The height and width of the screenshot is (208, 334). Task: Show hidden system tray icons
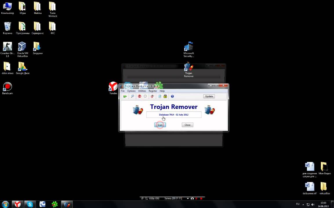[303, 205]
